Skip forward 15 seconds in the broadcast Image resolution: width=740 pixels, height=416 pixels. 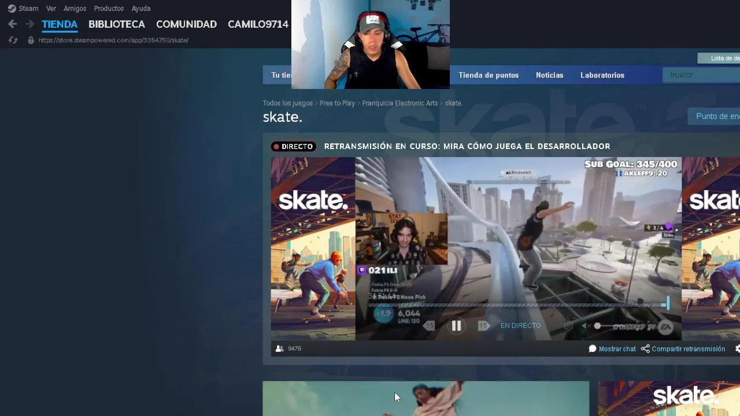point(484,326)
